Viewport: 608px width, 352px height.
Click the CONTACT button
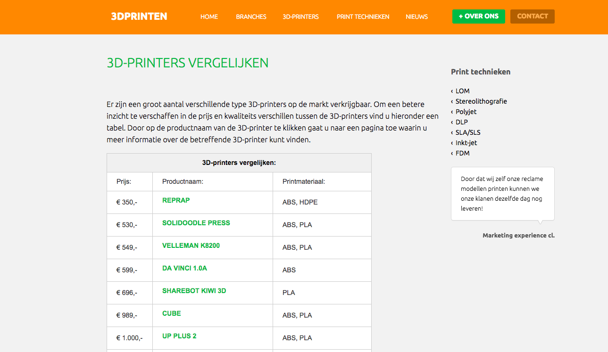(532, 16)
